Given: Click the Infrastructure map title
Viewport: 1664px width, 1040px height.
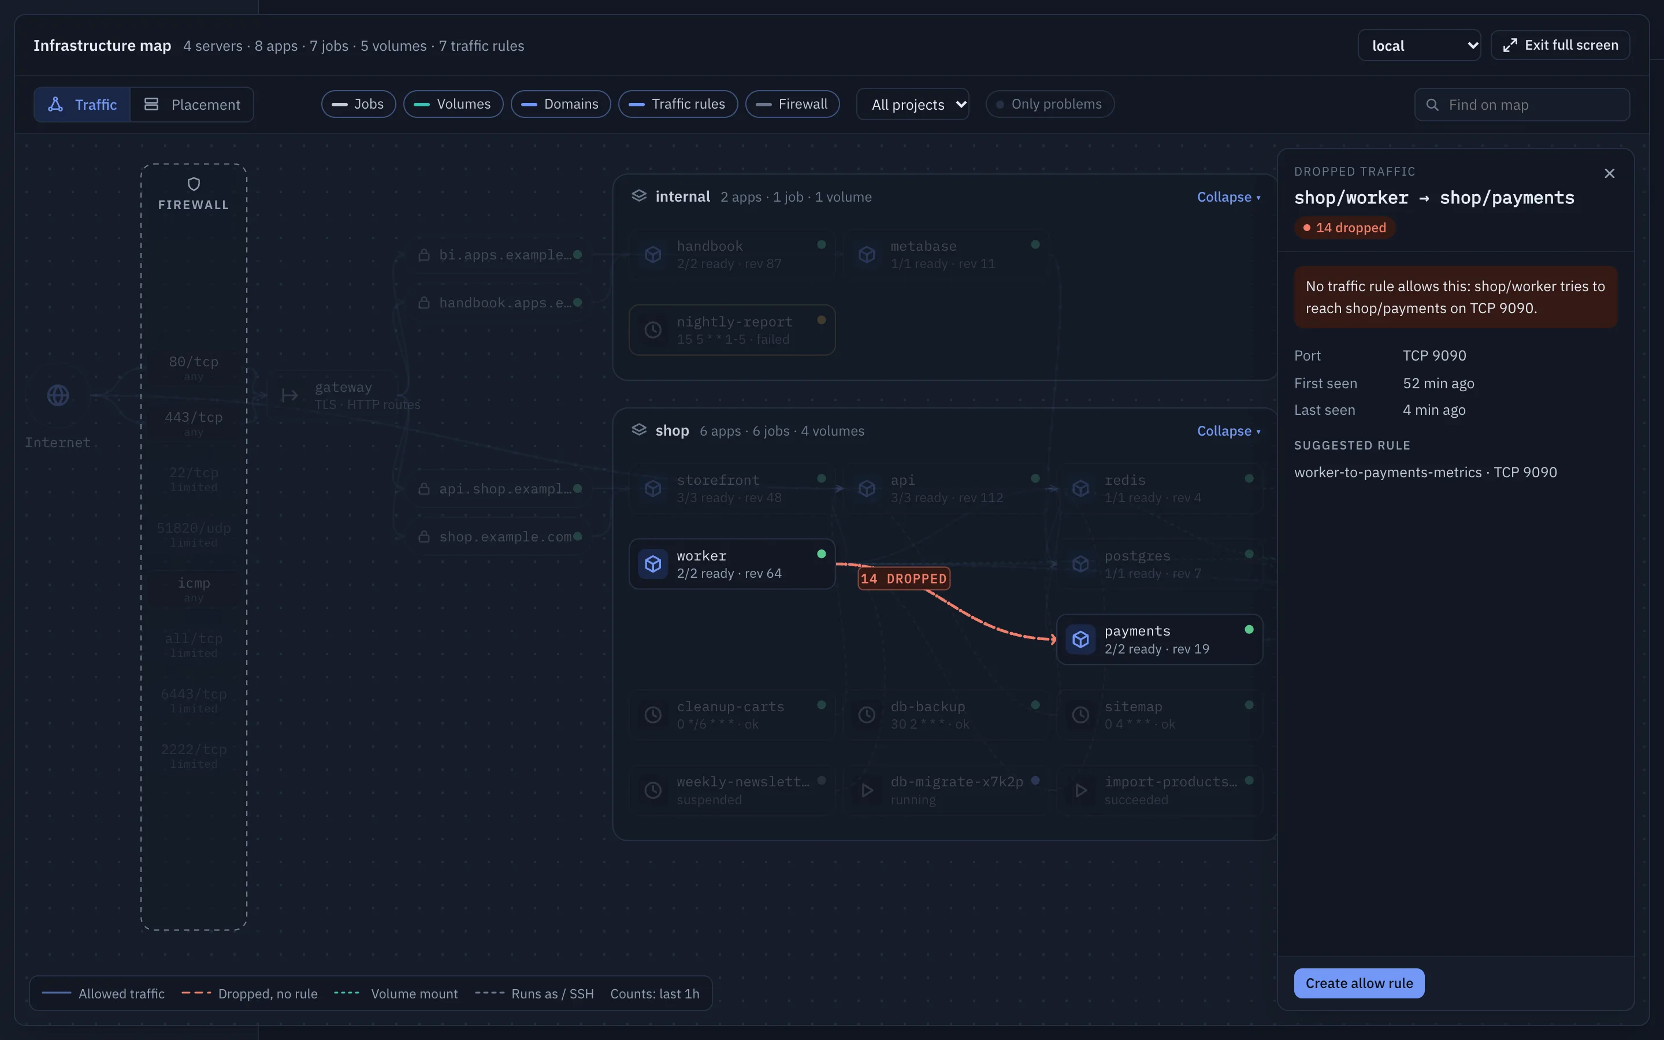Looking at the screenshot, I should pyautogui.click(x=102, y=46).
